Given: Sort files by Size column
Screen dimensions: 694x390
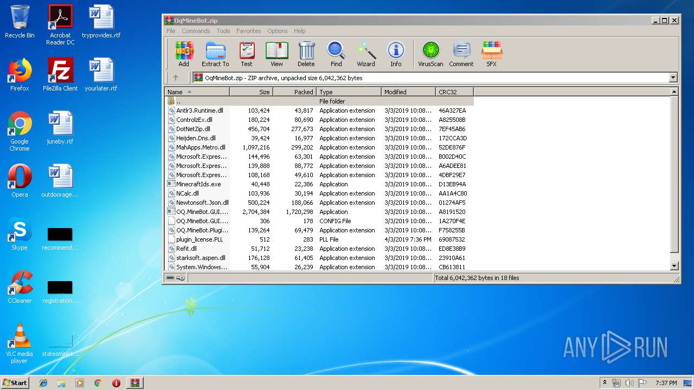Looking at the screenshot, I should point(252,92).
